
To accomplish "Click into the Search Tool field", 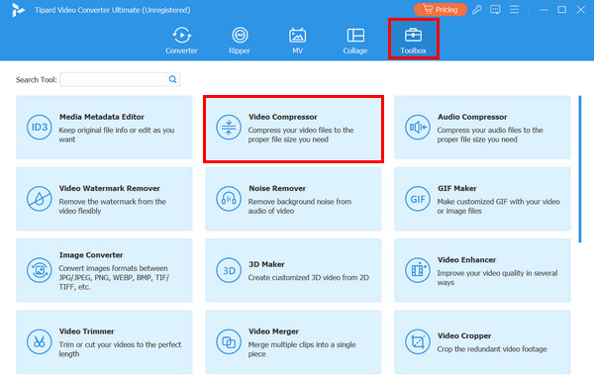I will 120,79.
